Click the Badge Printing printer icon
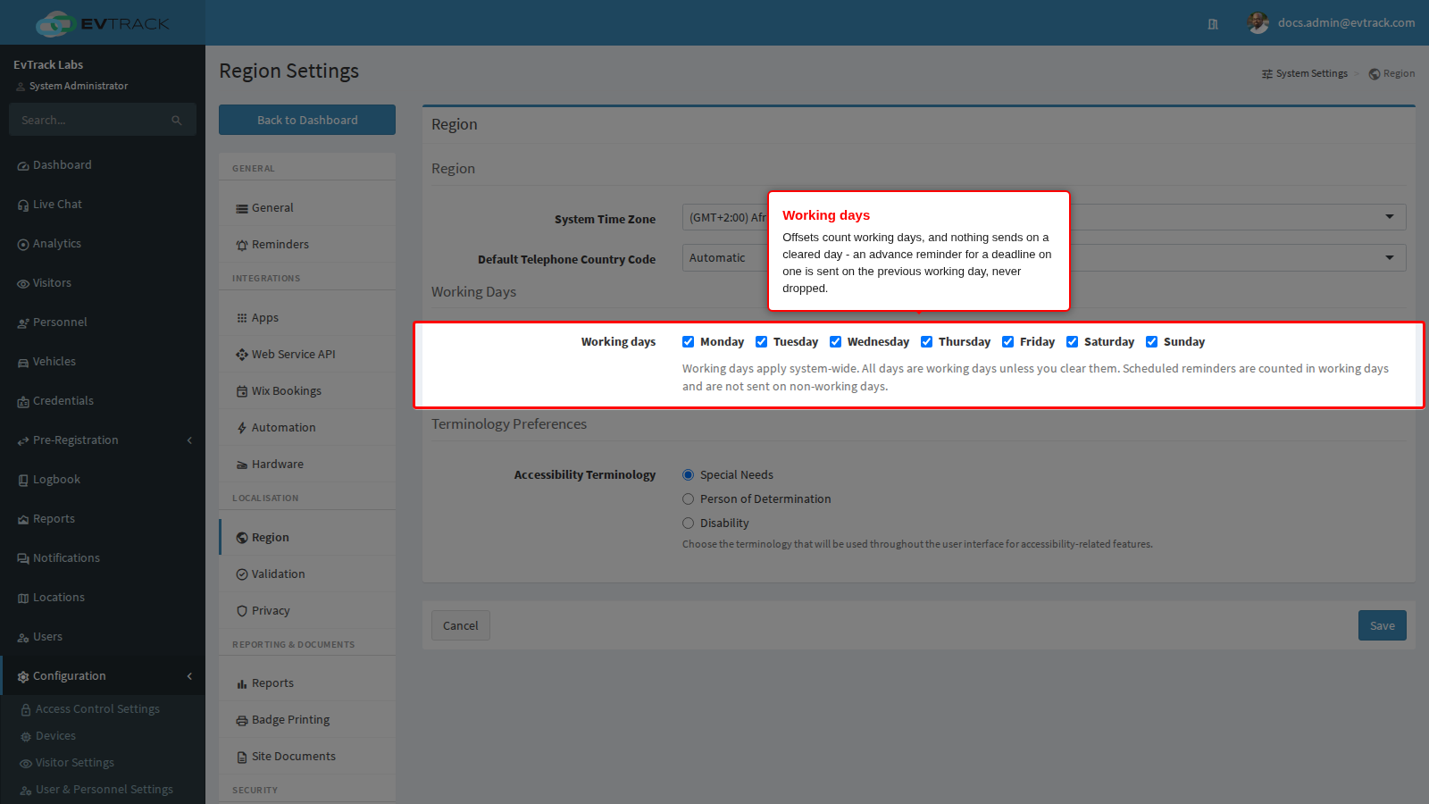 [x=242, y=720]
